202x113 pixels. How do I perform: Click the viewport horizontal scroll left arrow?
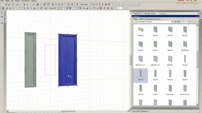tap(7, 111)
